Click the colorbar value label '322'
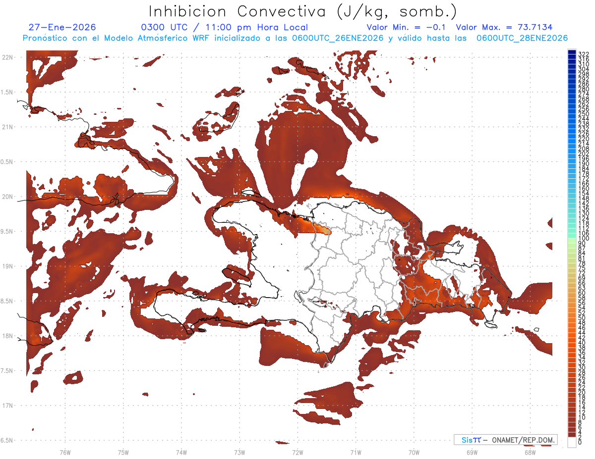 pos(583,53)
